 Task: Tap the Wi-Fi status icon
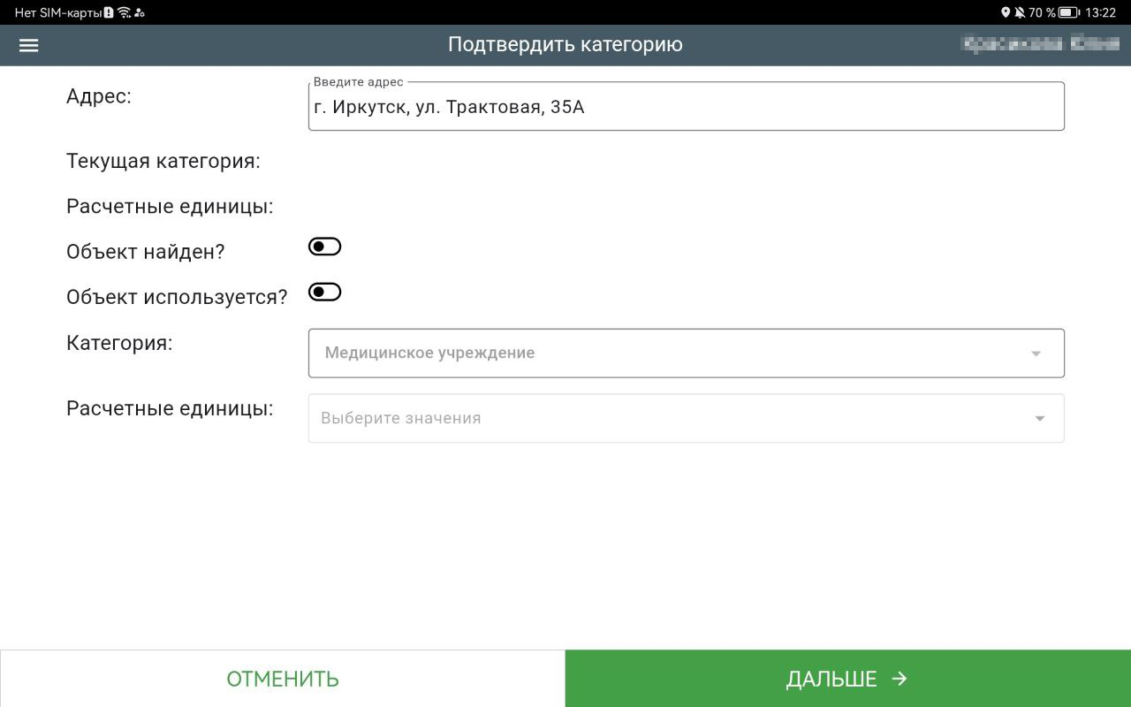[x=124, y=12]
